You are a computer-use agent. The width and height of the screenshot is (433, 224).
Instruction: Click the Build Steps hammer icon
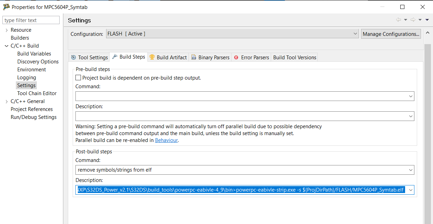(114, 57)
